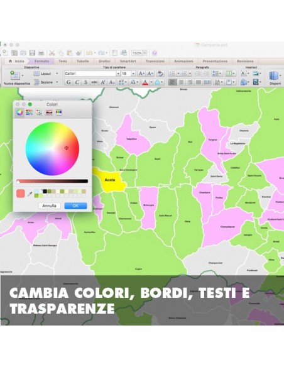Click the brightness slider in Colori
The image size is (284, 367).
tap(52, 181)
